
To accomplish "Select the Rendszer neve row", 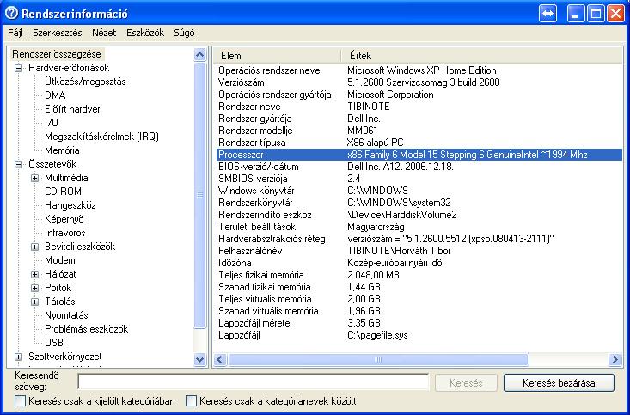I will coord(419,107).
